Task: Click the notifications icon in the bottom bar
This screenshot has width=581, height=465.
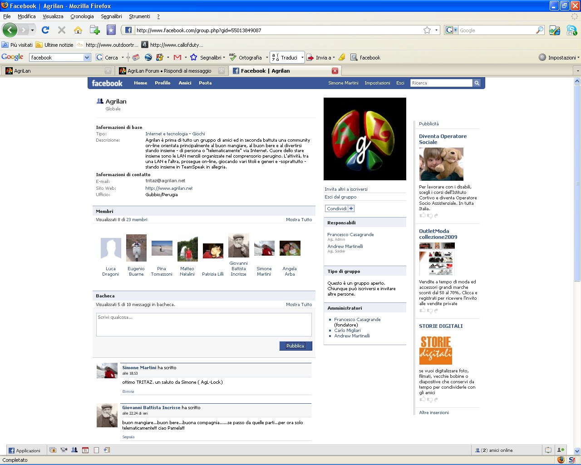Action: [x=548, y=450]
